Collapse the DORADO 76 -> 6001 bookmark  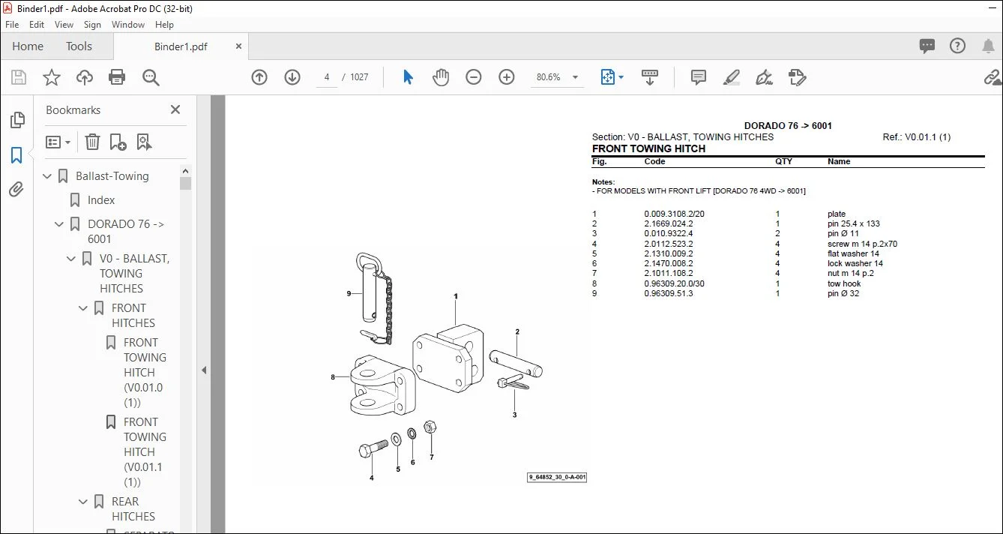pyautogui.click(x=60, y=224)
